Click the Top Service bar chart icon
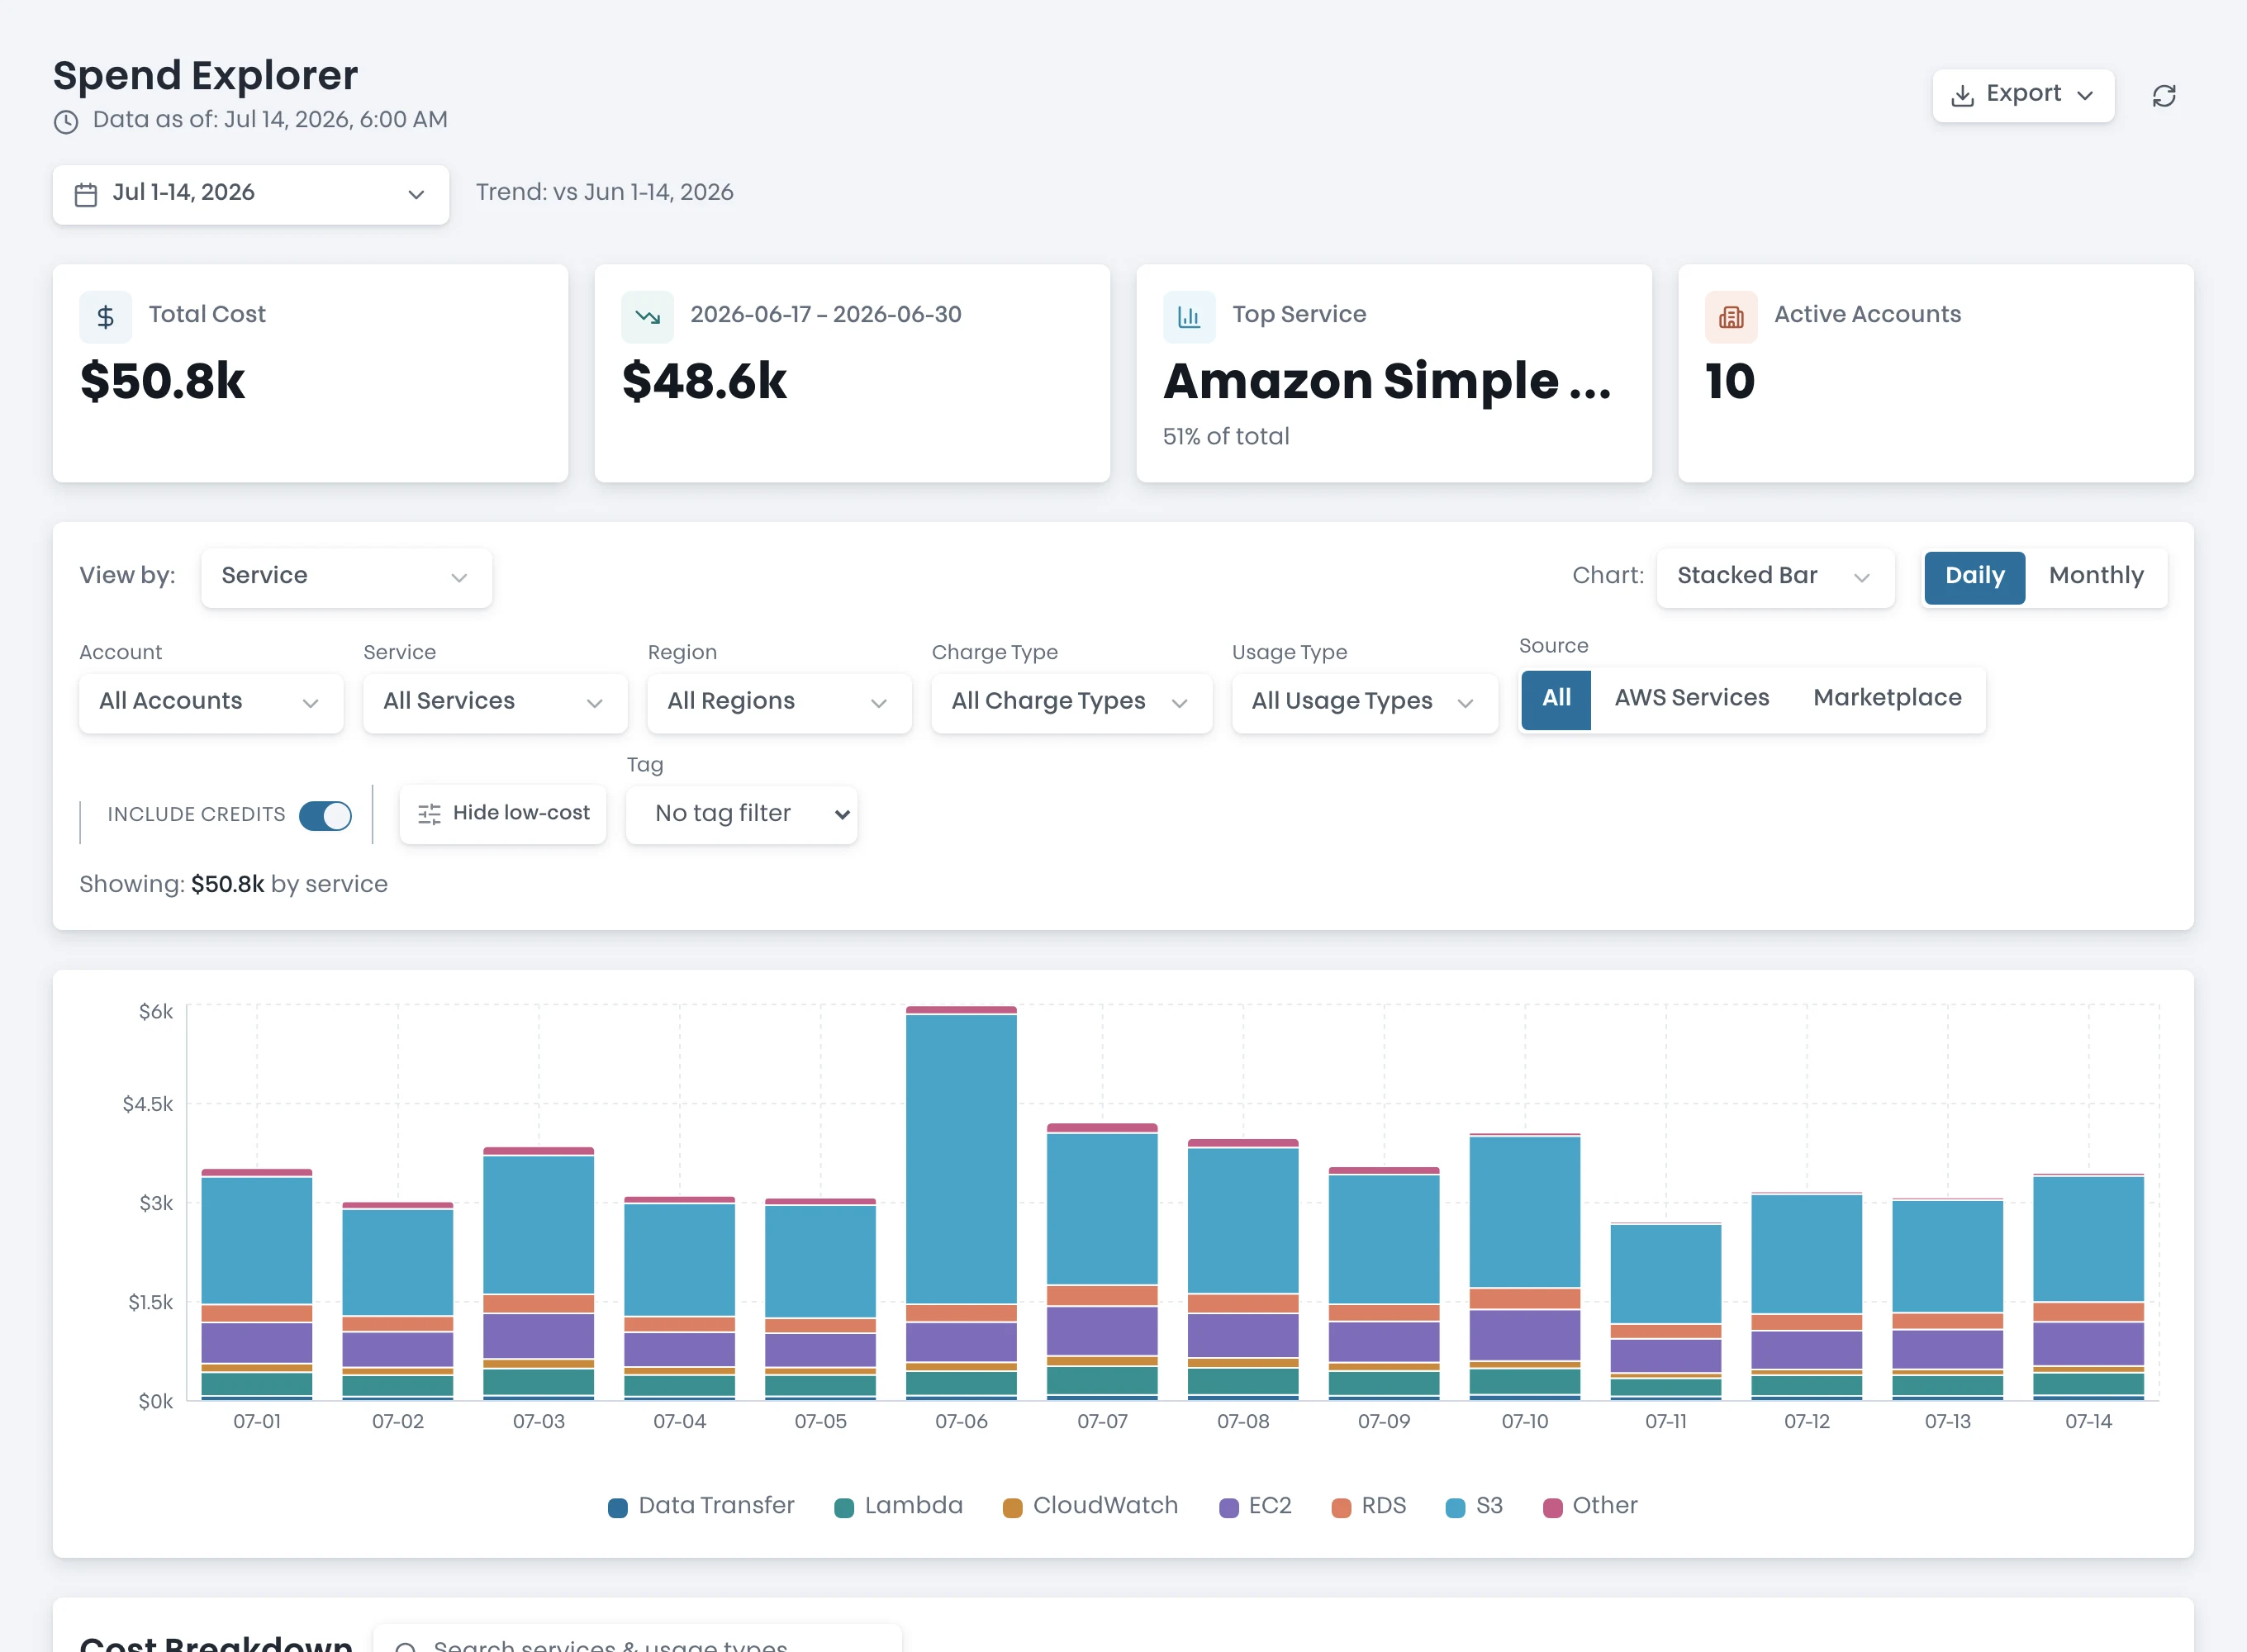Image resolution: width=2247 pixels, height=1652 pixels. pos(1189,317)
